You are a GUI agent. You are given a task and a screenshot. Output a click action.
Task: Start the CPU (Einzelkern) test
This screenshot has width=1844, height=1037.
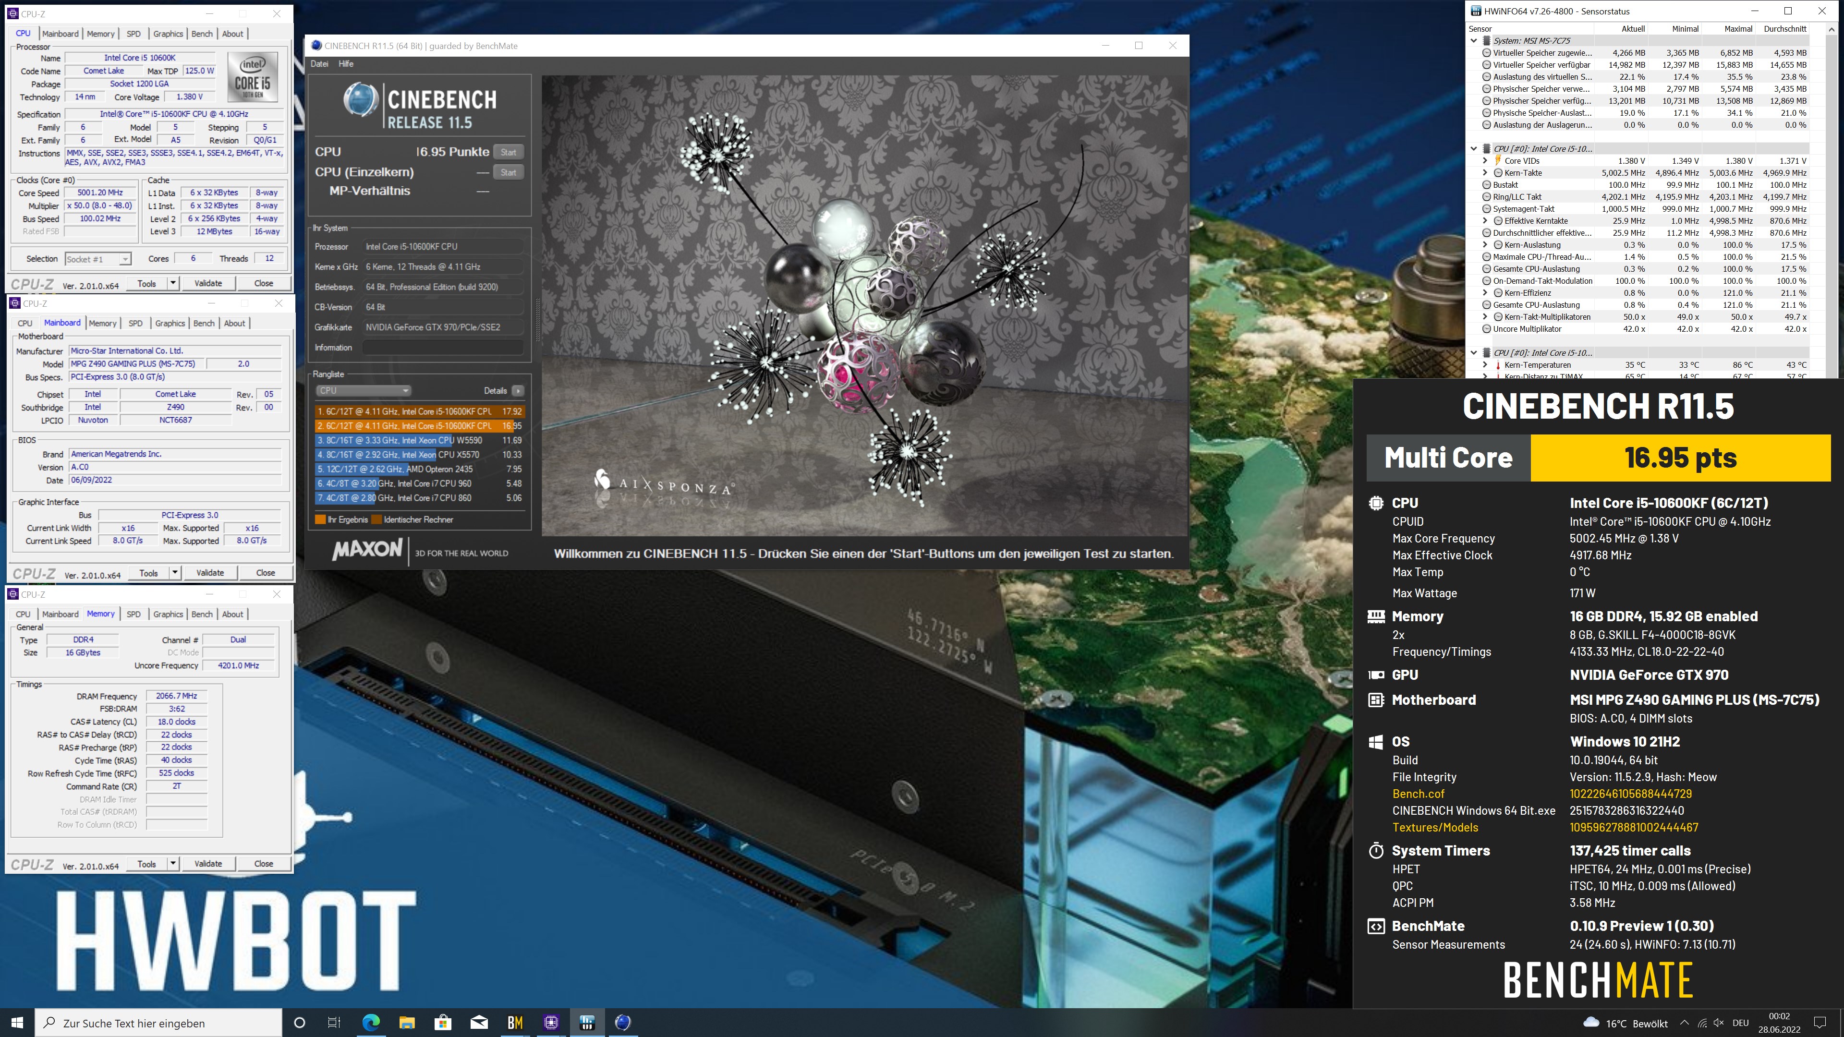508,172
